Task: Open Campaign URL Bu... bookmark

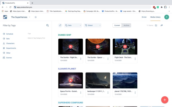Action: pos(91,11)
